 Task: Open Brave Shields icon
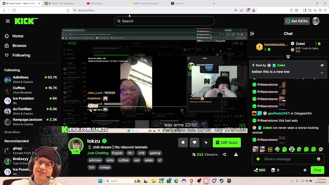click(x=248, y=10)
